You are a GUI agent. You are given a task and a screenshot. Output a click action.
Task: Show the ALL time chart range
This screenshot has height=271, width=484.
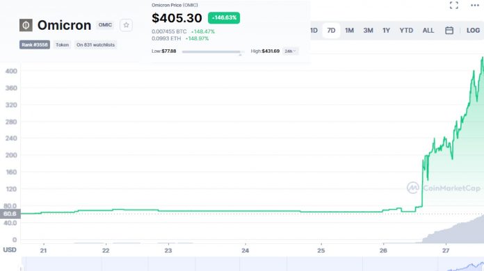[x=428, y=31]
